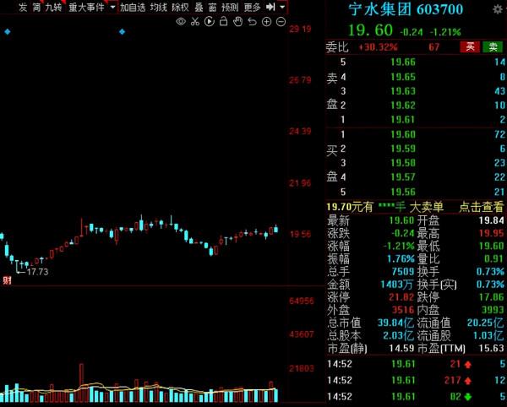
Task: Select the hand pan tool icon
Action: click(x=239, y=21)
